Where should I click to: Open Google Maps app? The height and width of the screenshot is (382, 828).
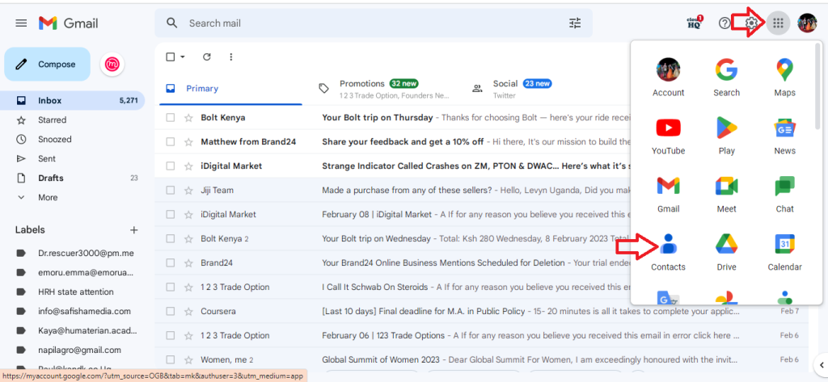pos(784,77)
